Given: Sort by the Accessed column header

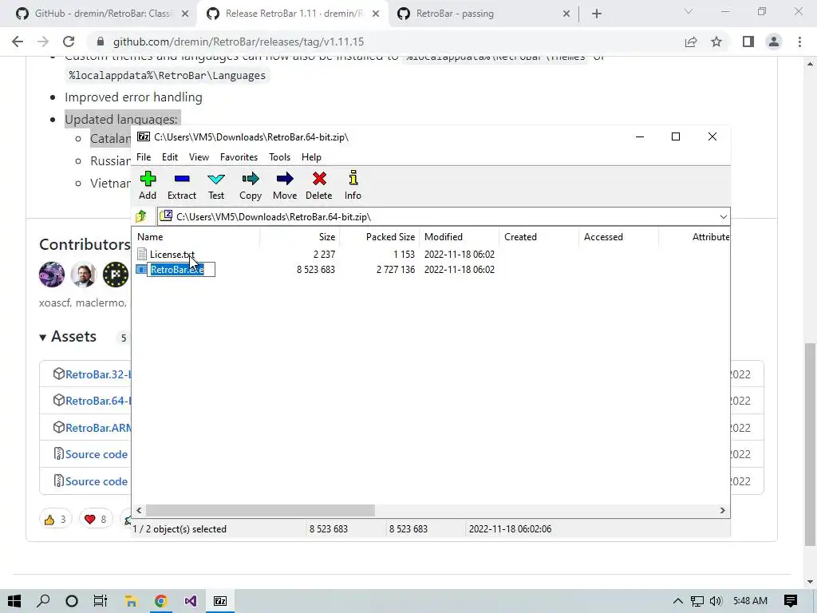Looking at the screenshot, I should (618, 236).
